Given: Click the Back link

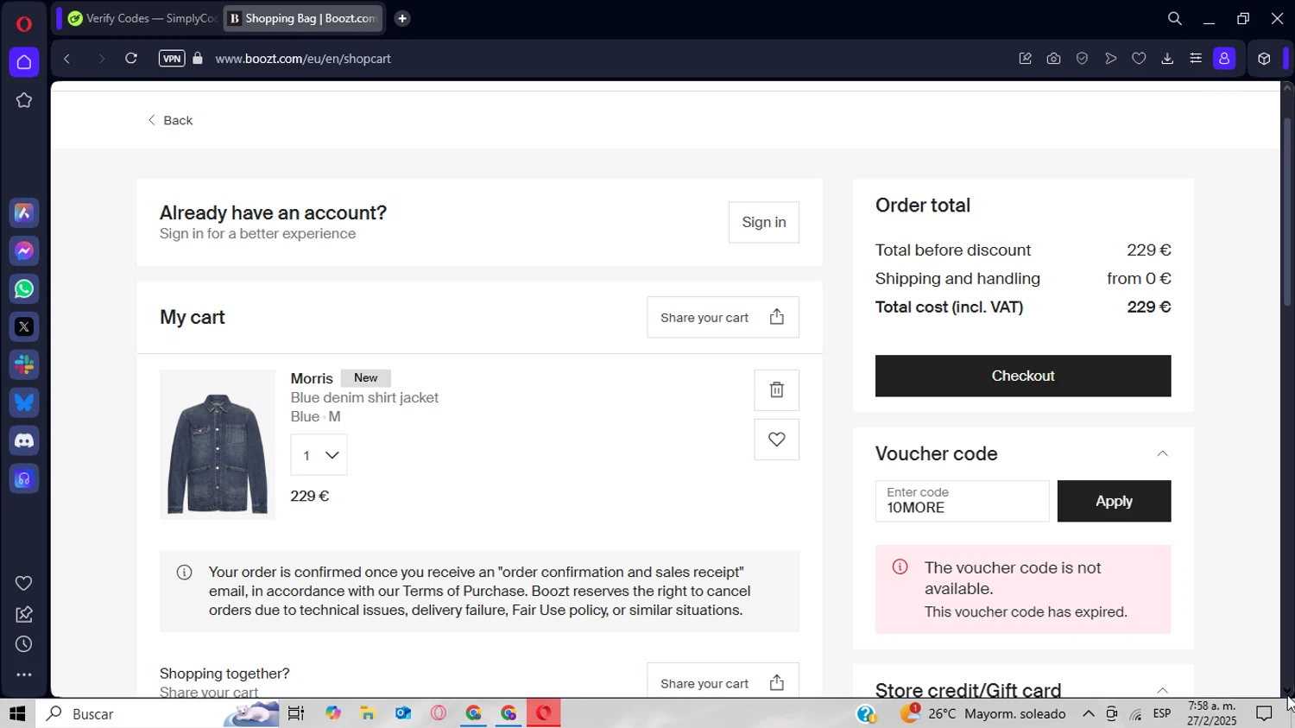Looking at the screenshot, I should [170, 120].
